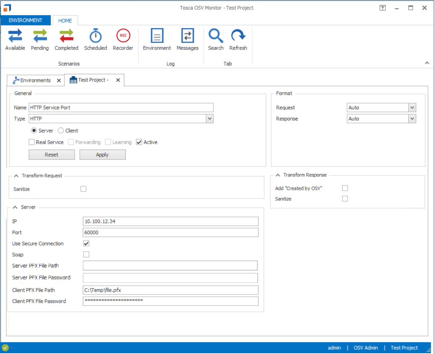The image size is (435, 354).
Task: Switch to the Environments document tab
Action: pos(35,81)
